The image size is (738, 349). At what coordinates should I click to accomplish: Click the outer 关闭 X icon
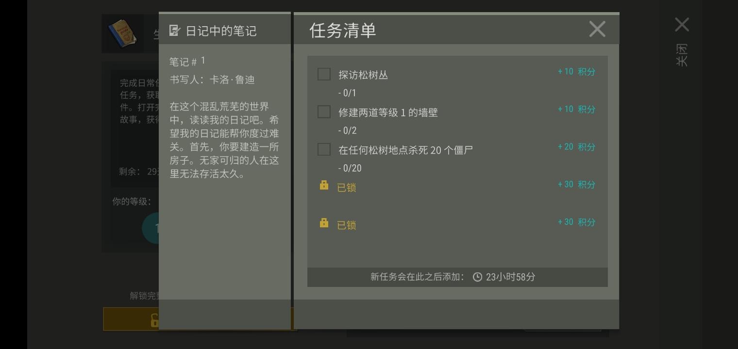click(682, 24)
